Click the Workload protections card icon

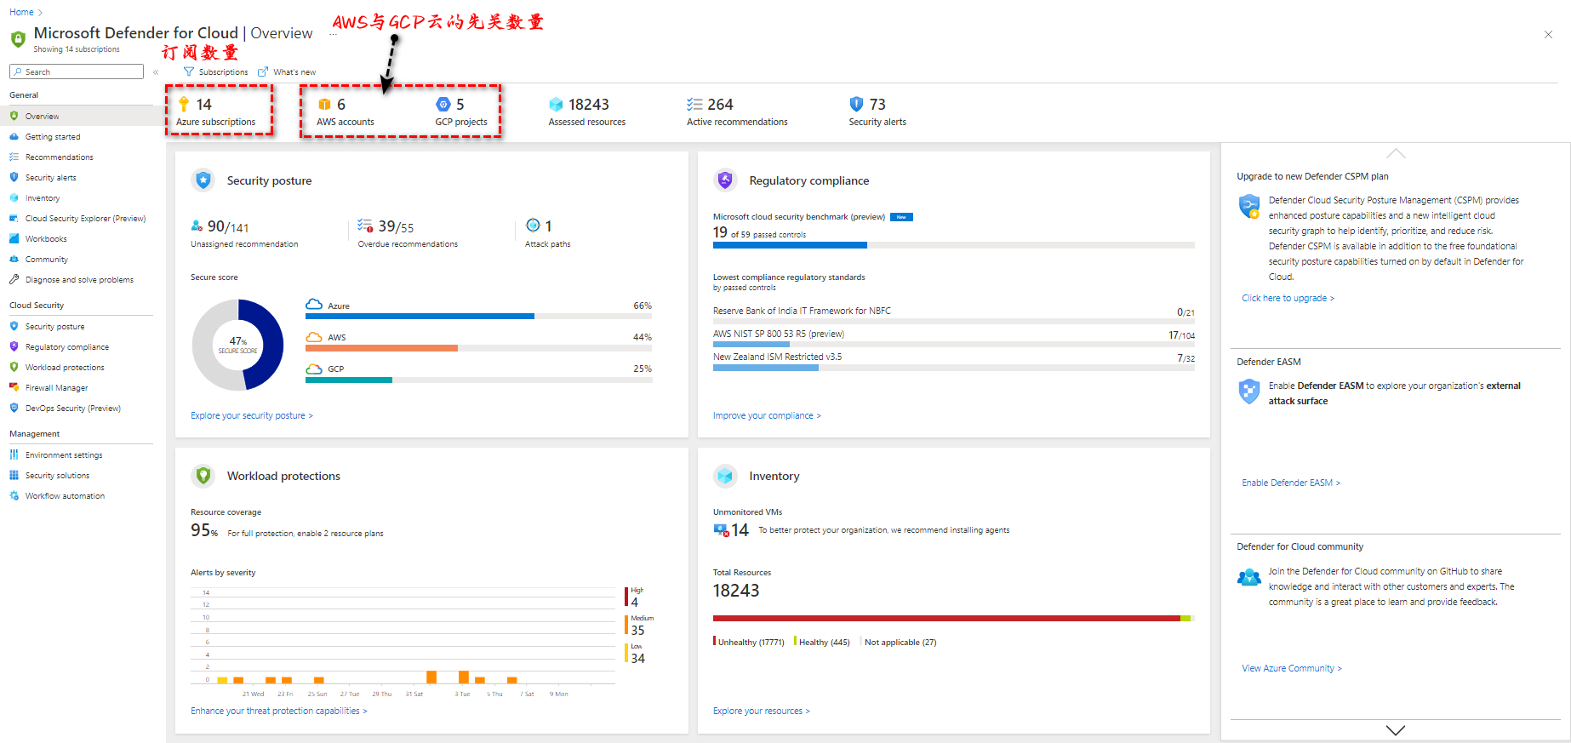point(203,476)
